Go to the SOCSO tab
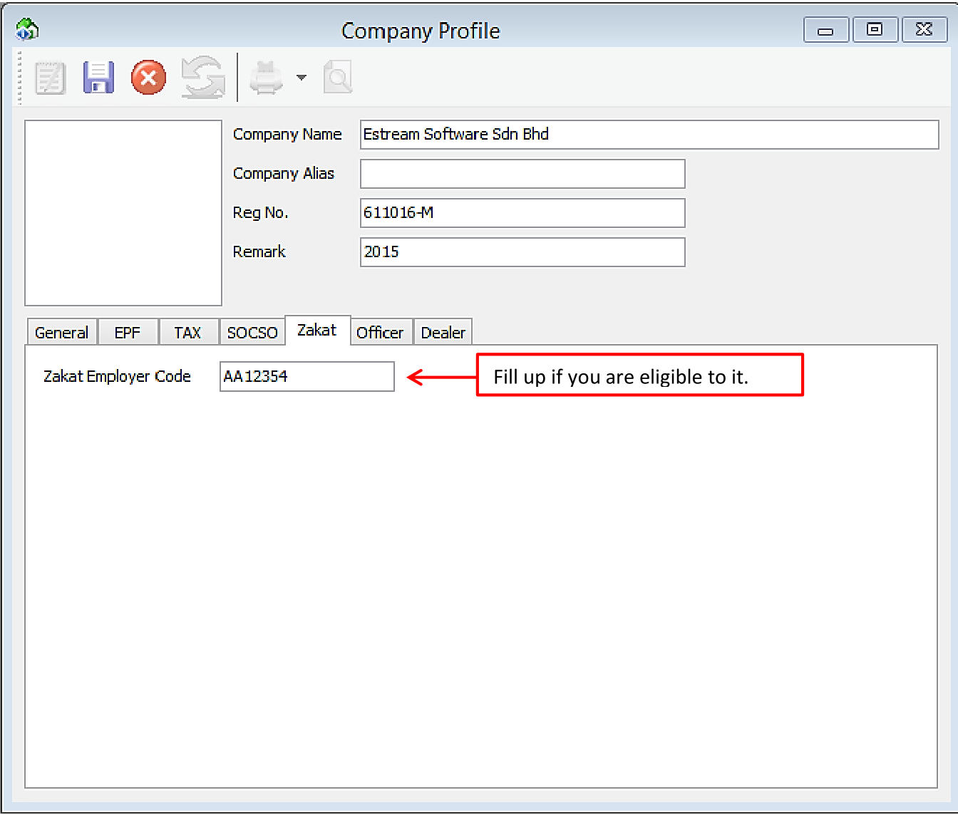Screen dimensions: 958x815 pos(252,333)
